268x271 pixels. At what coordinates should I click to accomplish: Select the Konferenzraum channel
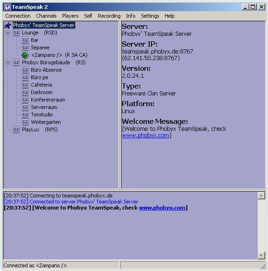click(48, 100)
